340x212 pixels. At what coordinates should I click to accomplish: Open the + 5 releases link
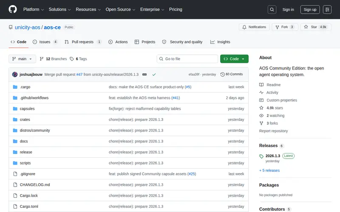tap(269, 170)
